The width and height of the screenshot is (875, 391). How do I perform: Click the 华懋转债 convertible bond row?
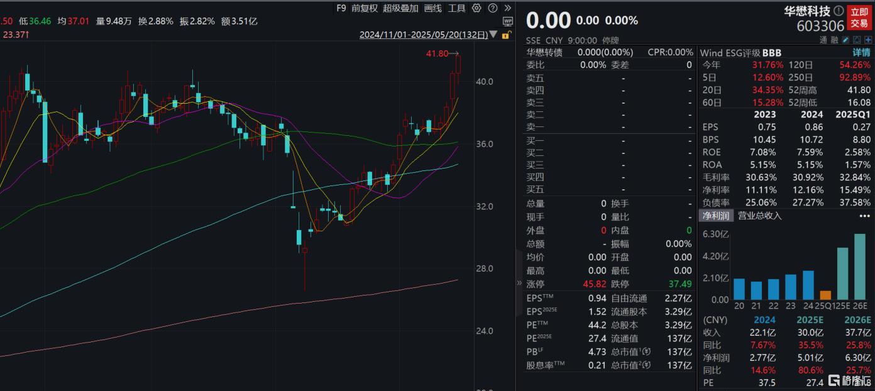coord(610,53)
